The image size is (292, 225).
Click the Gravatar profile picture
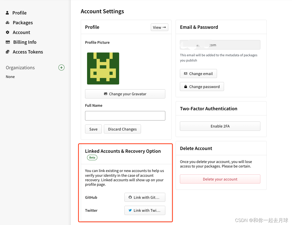(103, 68)
